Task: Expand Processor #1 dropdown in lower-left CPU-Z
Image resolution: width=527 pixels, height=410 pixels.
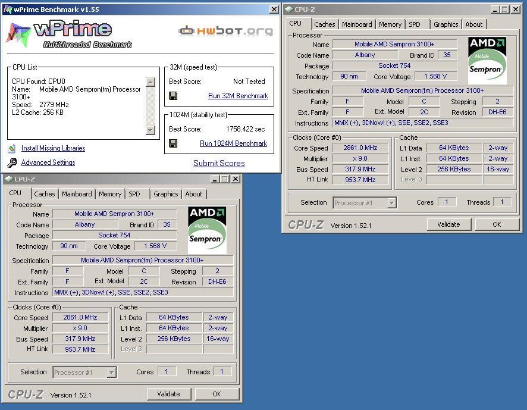Action: (112, 373)
